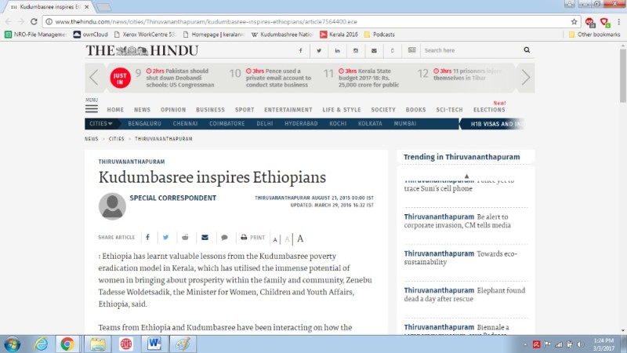This screenshot has height=353, width=627.
Task: Open Windows Start button
Action: point(12,344)
